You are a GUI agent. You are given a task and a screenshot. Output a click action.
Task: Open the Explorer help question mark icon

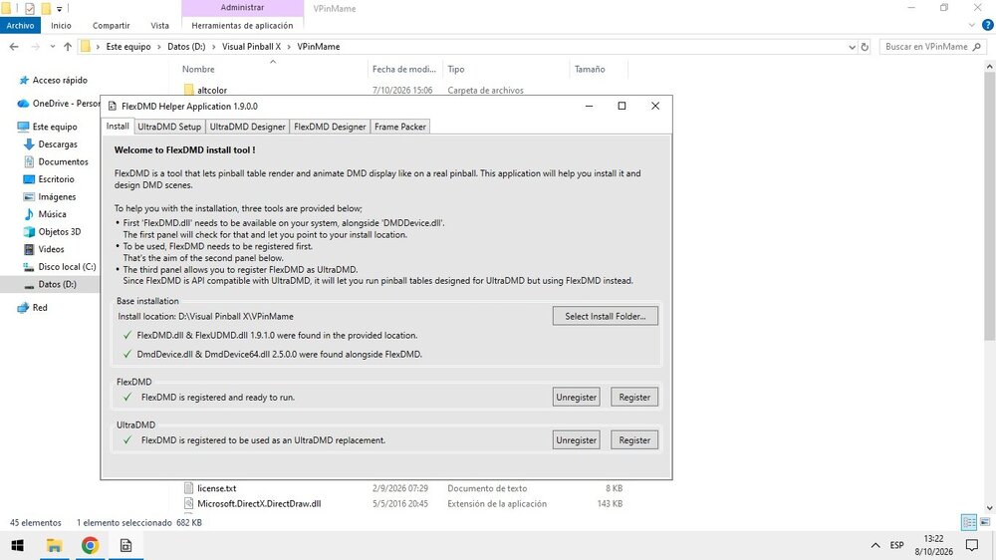[x=987, y=26]
